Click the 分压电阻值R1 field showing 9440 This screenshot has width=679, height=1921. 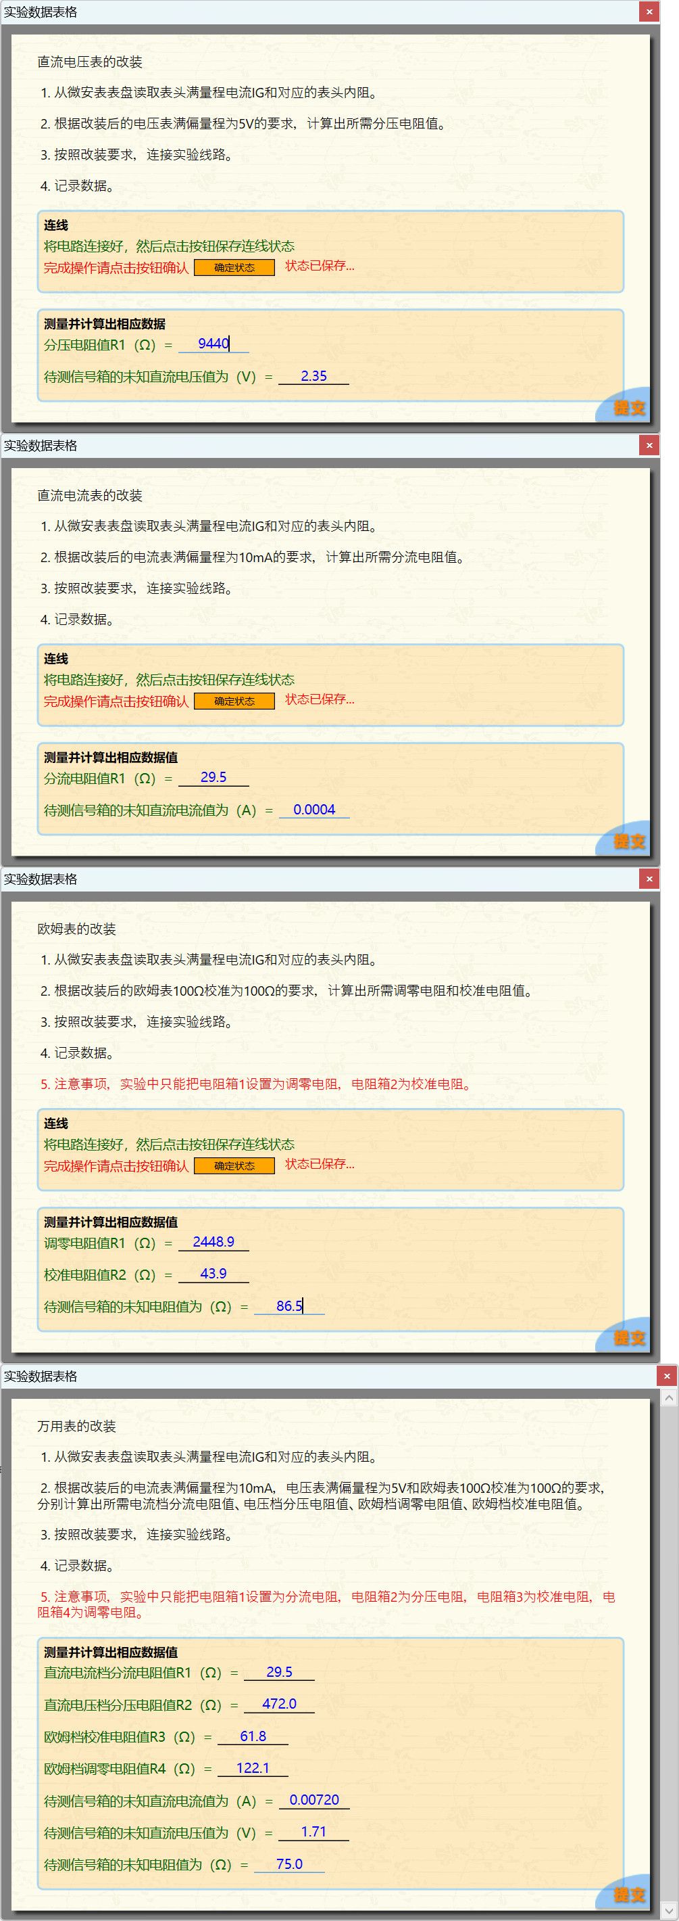tap(213, 344)
